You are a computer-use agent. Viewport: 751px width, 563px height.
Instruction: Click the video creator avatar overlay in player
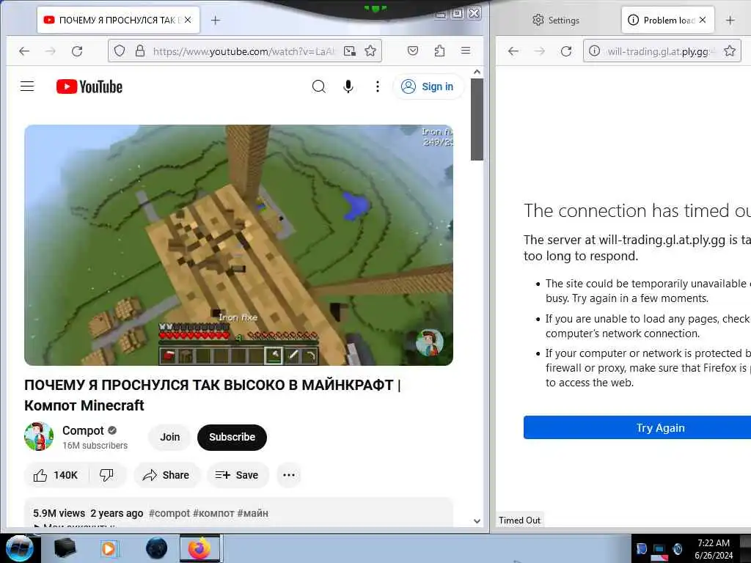tap(429, 342)
